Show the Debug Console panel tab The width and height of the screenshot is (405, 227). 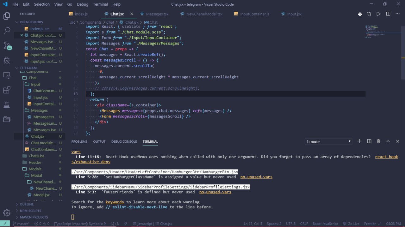[x=124, y=141]
